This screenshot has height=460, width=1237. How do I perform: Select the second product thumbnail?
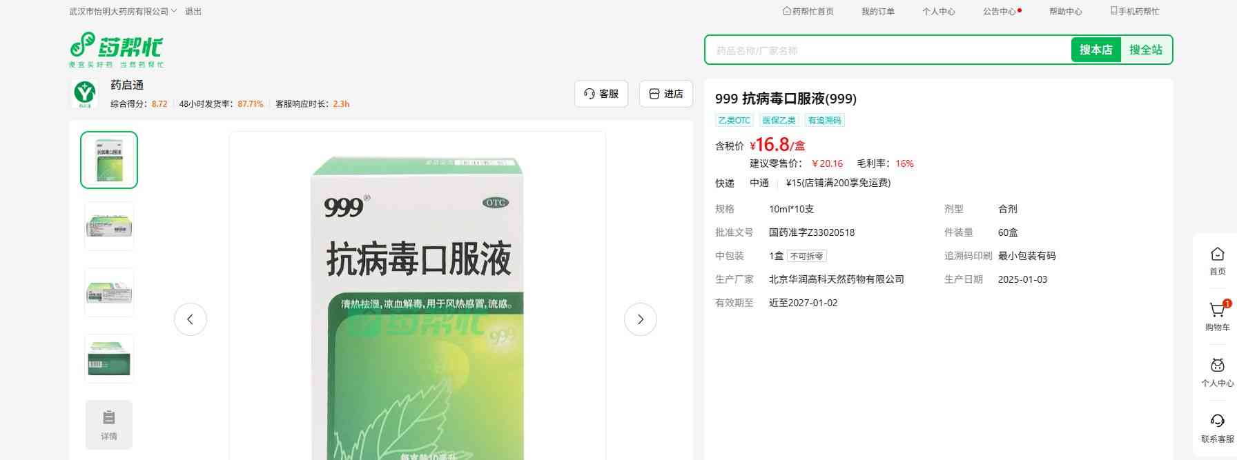(x=109, y=226)
